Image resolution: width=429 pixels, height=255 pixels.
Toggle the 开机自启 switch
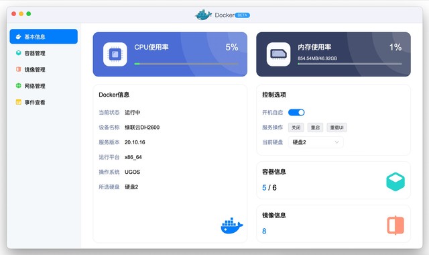pos(296,112)
